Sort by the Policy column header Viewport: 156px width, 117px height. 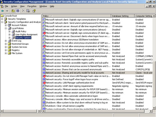[76, 16]
